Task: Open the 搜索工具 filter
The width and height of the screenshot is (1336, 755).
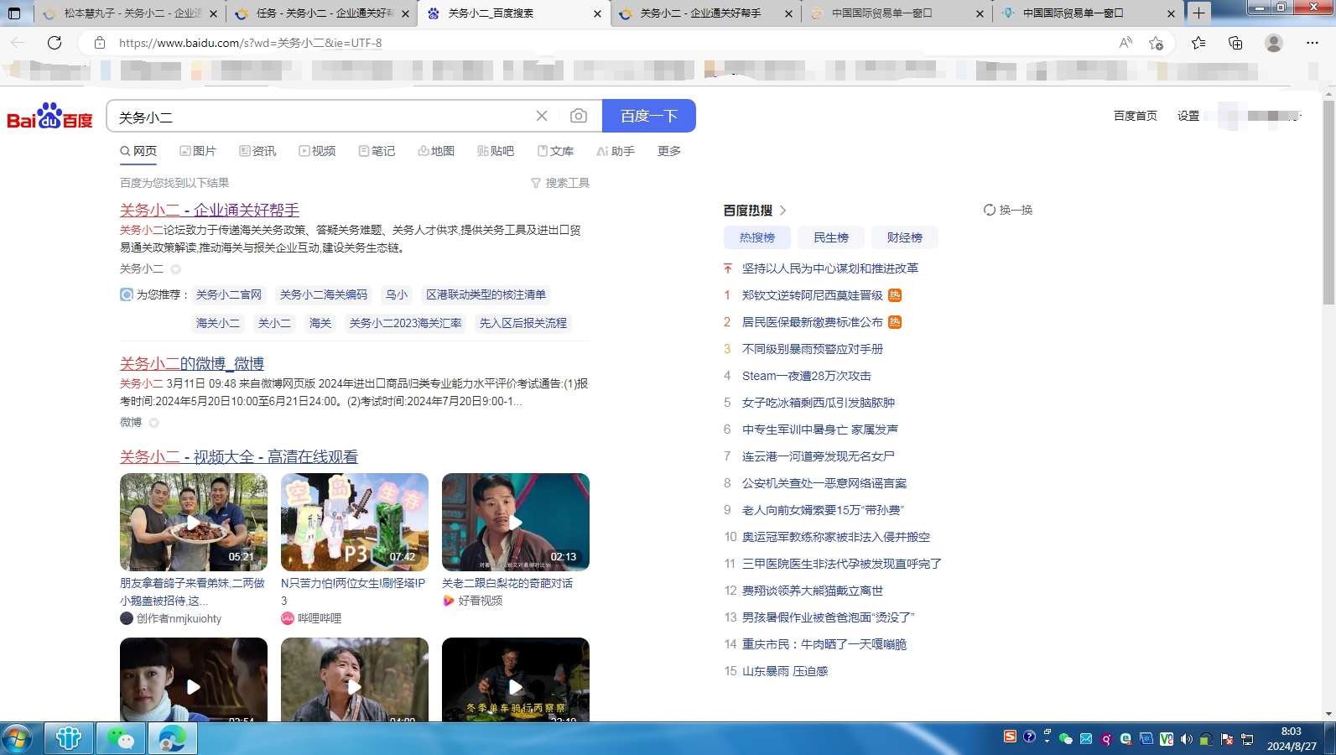Action: [560, 183]
